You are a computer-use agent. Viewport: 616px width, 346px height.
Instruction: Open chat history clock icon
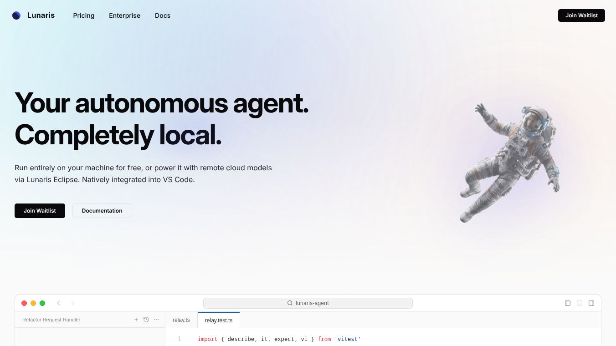pos(146,320)
